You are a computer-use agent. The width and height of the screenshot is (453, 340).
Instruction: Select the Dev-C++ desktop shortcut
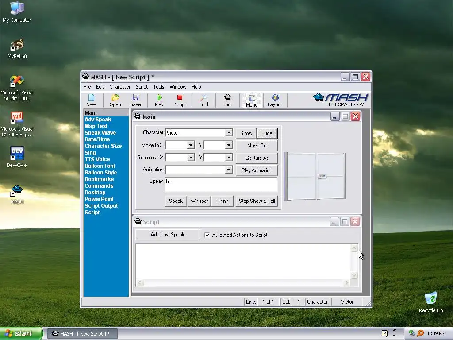point(17,157)
